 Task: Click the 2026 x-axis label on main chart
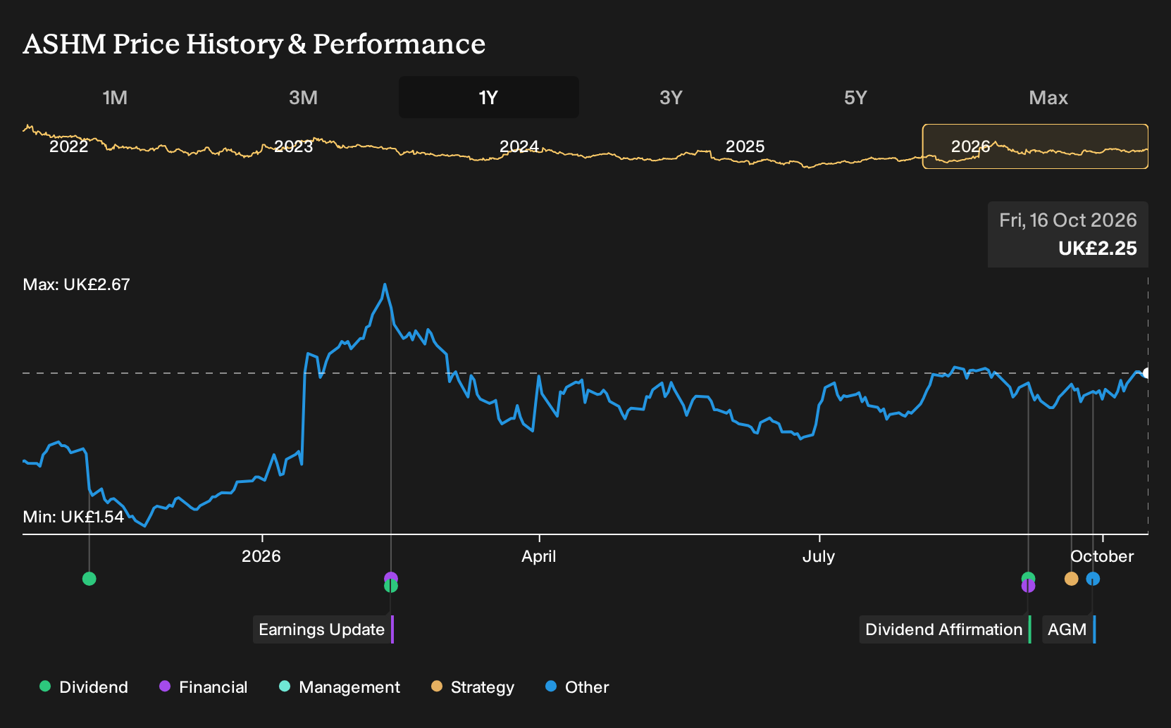[261, 556]
